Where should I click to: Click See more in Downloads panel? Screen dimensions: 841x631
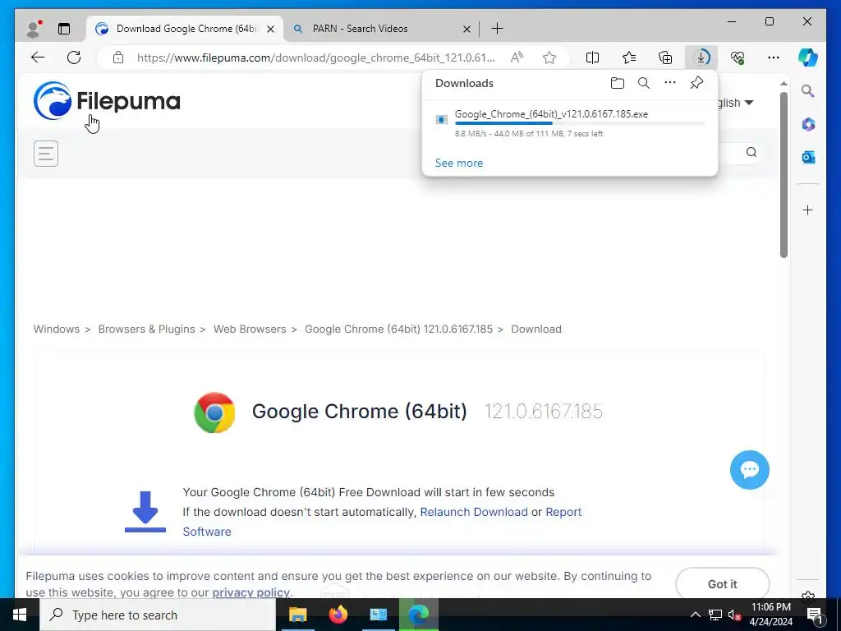click(x=459, y=164)
